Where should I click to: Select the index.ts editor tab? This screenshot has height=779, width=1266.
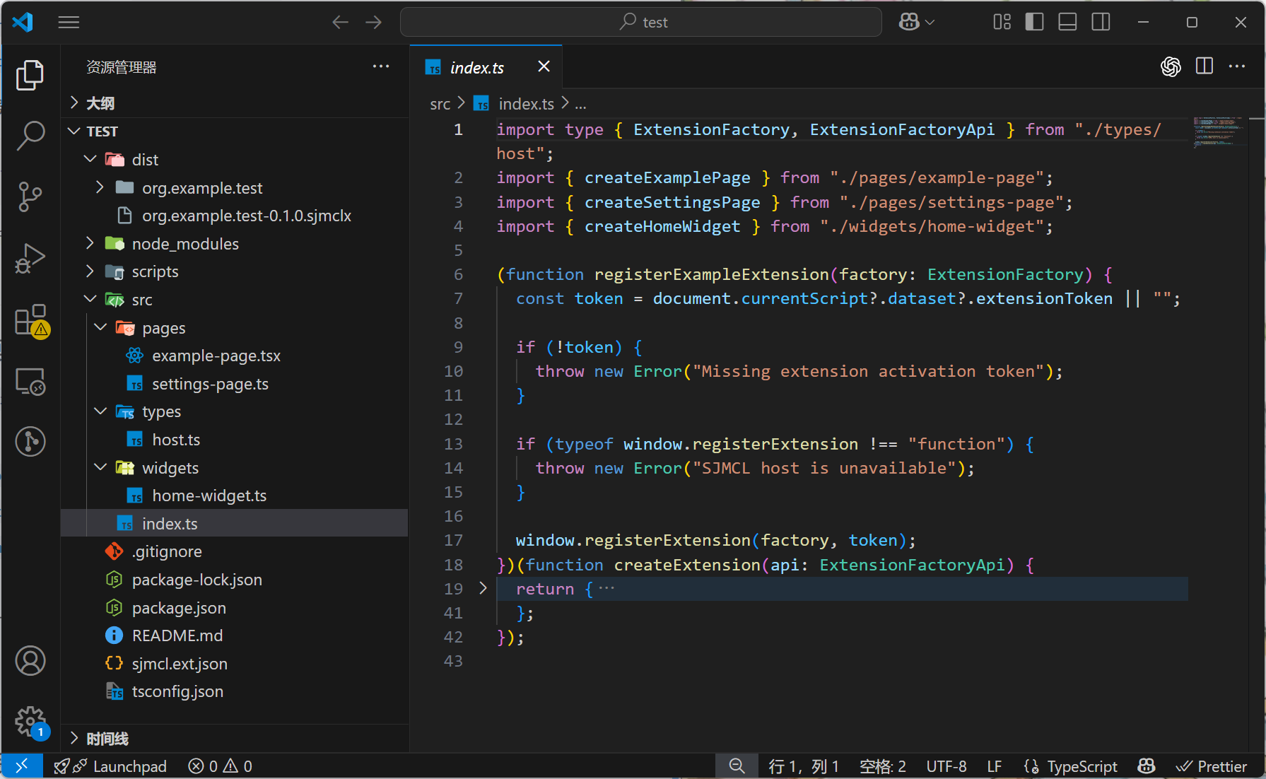[476, 68]
